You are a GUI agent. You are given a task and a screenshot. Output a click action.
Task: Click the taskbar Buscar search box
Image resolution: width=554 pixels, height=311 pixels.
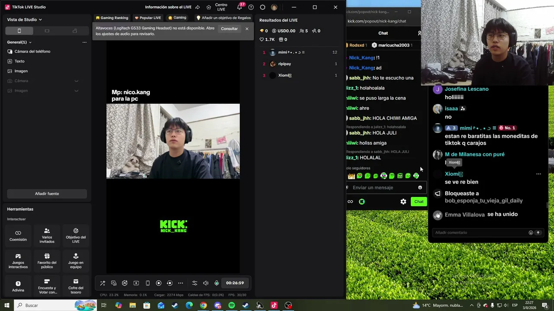[x=55, y=305]
